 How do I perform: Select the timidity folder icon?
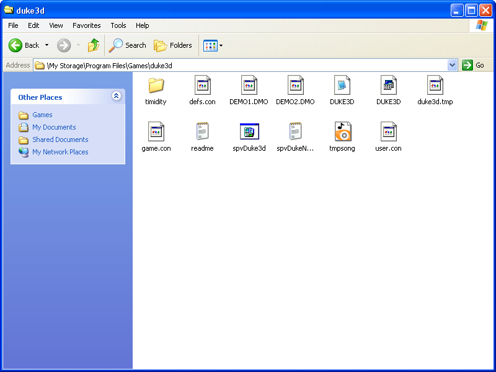(x=156, y=85)
